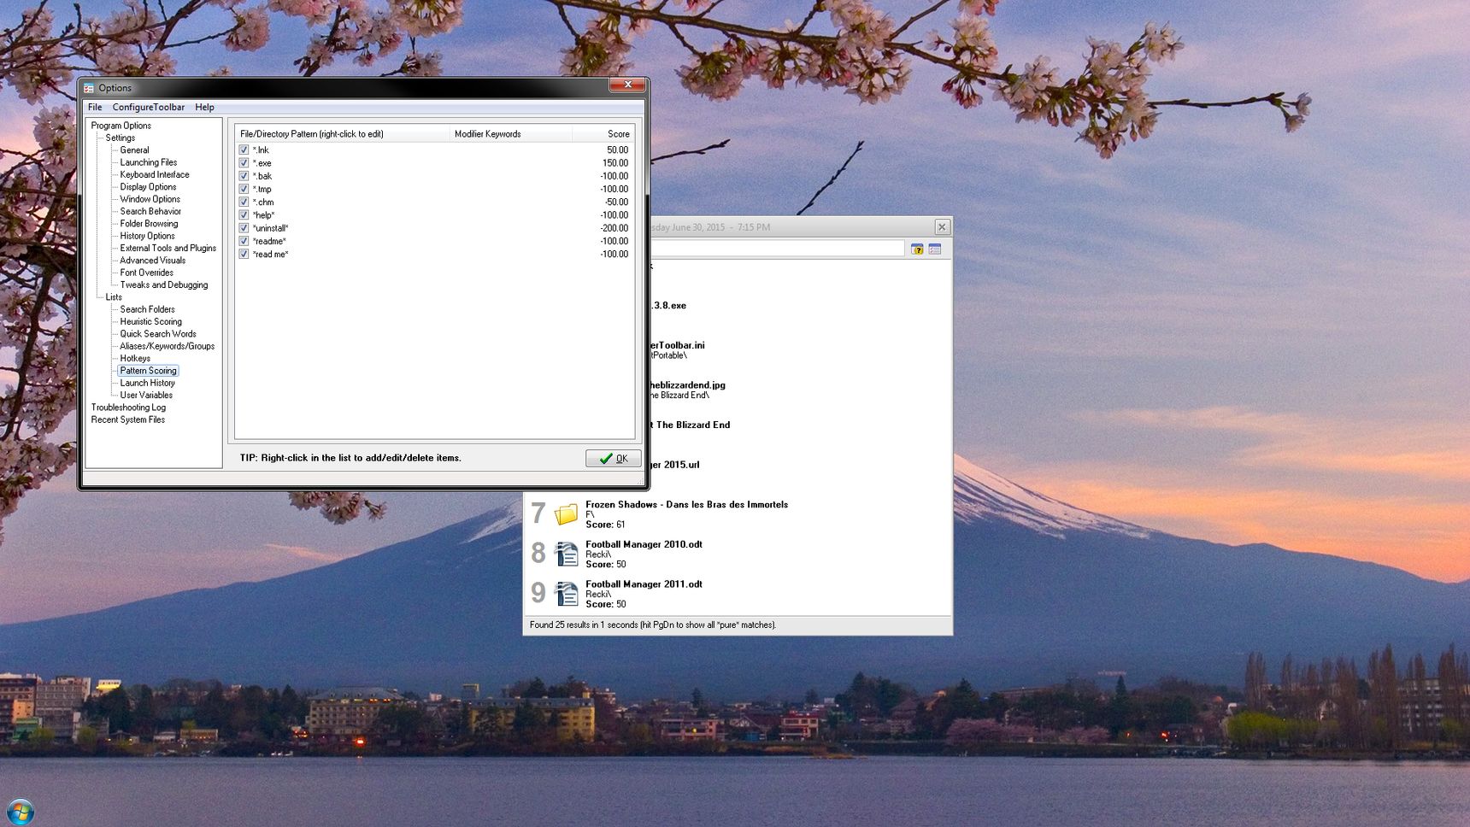1470x827 pixels.
Task: Select External Tools and Plugins
Action: [168, 249]
